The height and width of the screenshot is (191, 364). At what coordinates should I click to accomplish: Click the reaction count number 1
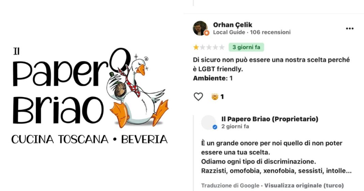click(x=222, y=97)
